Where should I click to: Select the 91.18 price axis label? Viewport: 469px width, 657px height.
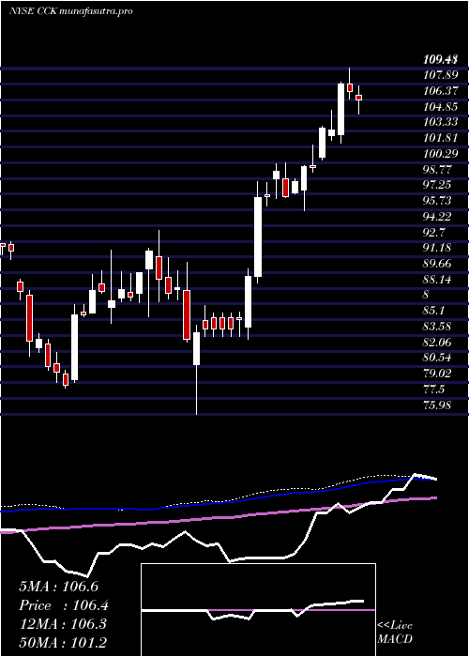(435, 248)
